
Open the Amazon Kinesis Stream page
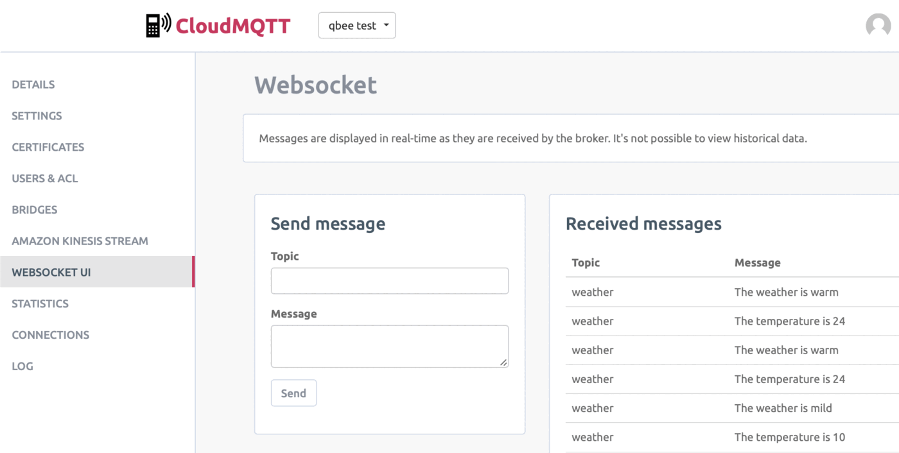(80, 241)
